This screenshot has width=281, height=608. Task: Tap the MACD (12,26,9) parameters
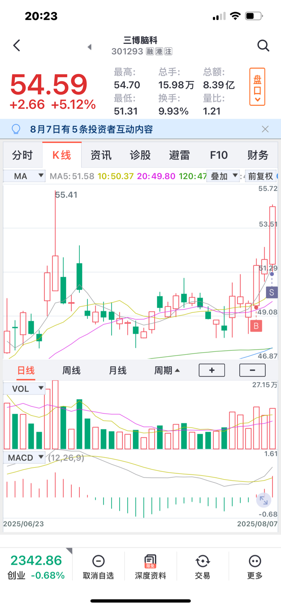coord(66,458)
